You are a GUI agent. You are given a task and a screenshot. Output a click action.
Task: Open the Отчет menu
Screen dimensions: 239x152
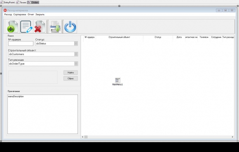pyautogui.click(x=31, y=14)
